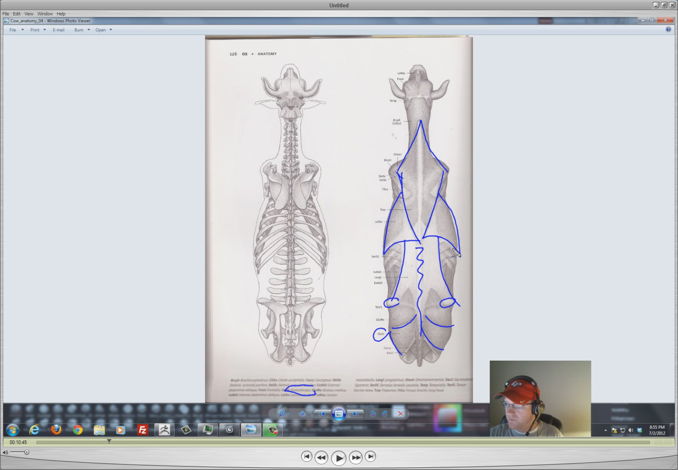Click the cow anatomy image
This screenshot has height=470, width=678.
[339, 219]
